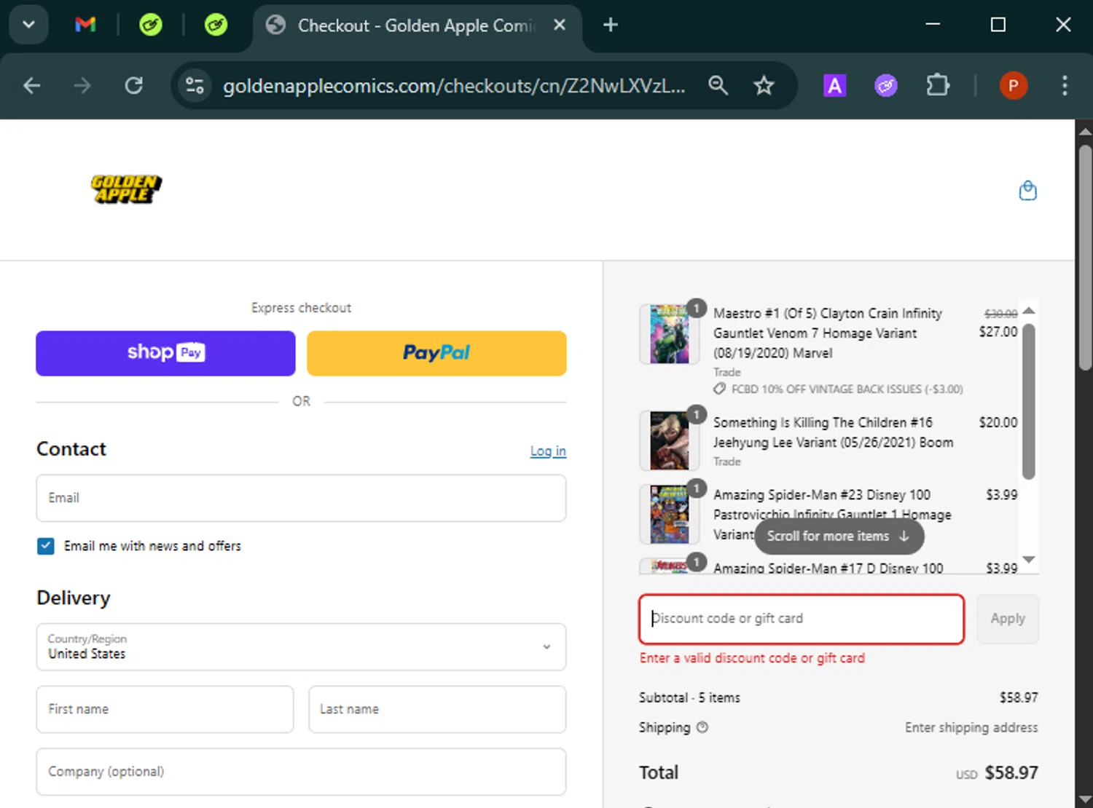Switch to first green pinned tab
This screenshot has width=1093, height=808.
[x=151, y=25]
